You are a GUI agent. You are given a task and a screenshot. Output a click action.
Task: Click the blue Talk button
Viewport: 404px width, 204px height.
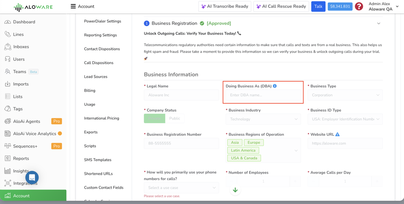click(318, 6)
